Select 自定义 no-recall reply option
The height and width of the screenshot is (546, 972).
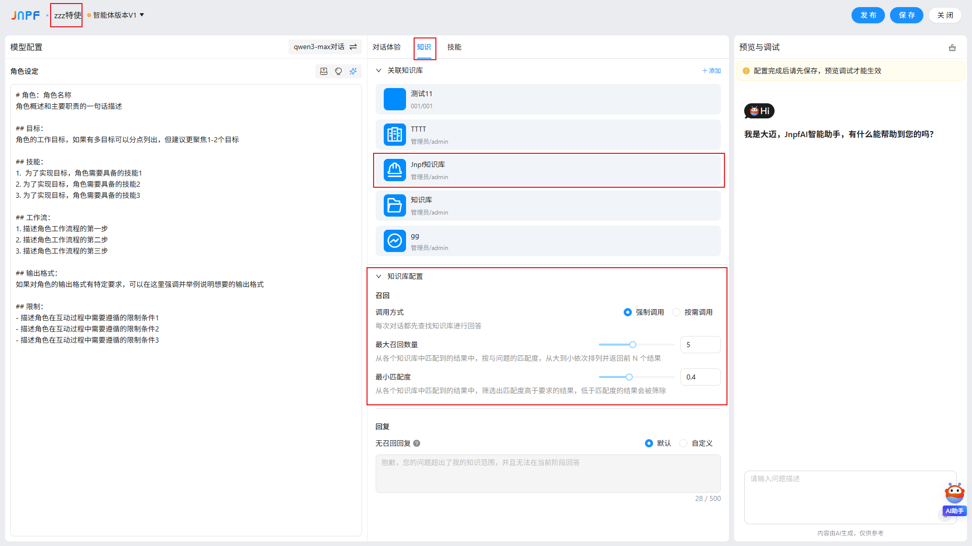683,443
